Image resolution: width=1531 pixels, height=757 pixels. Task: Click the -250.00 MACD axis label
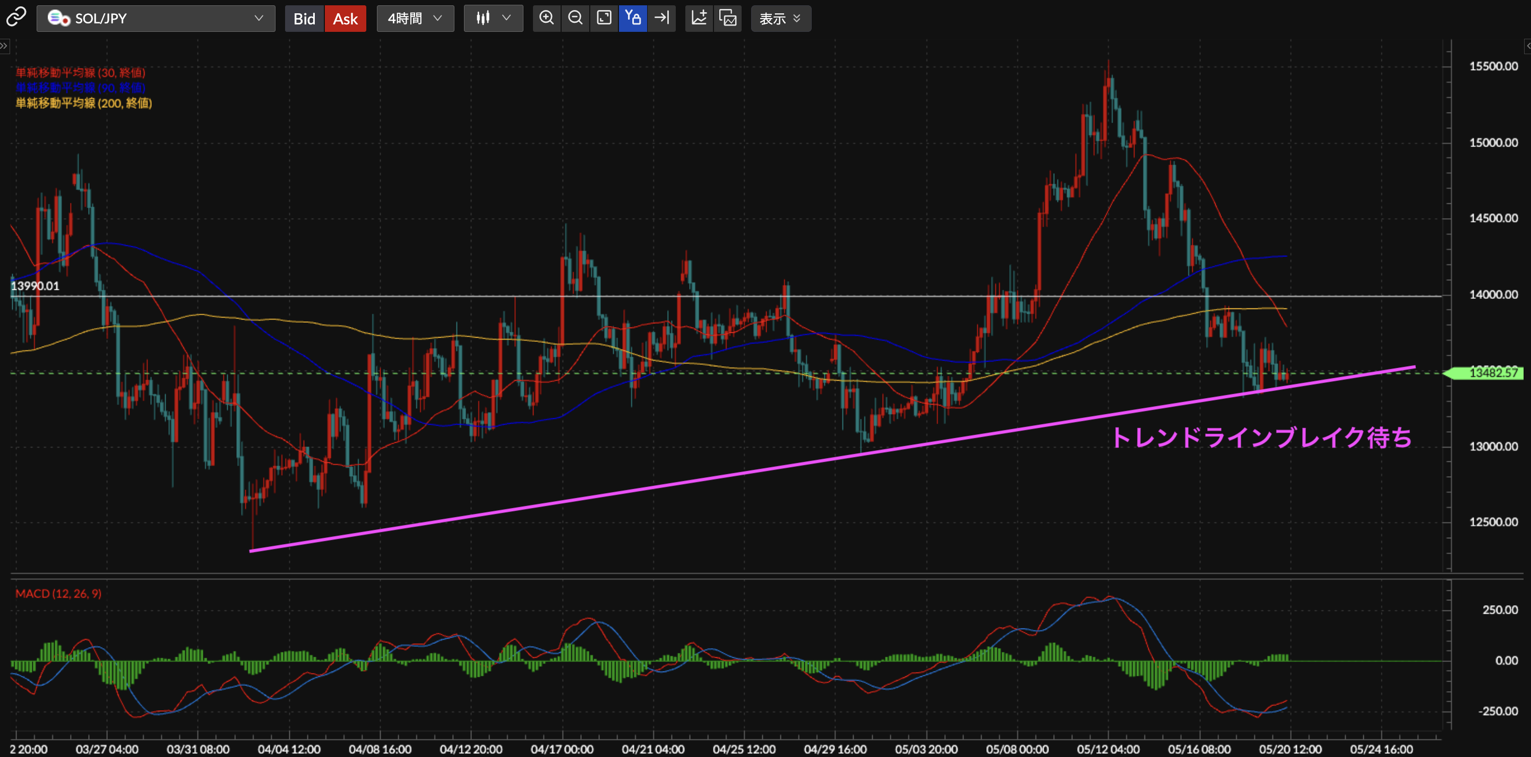pyautogui.click(x=1498, y=711)
